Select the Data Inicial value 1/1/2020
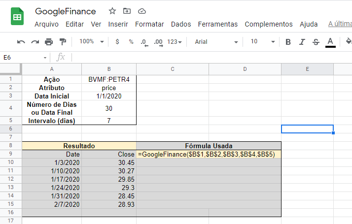 (109, 96)
